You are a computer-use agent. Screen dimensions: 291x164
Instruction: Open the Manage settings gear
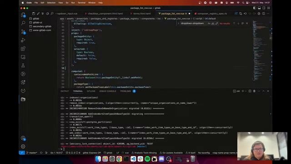pos(23,146)
